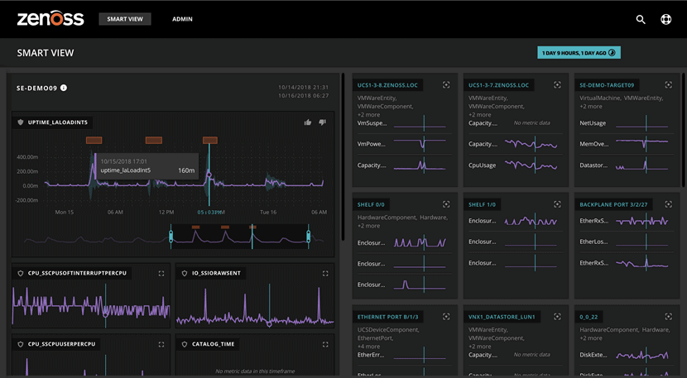The image size is (687, 378).
Task: Select the first orange anomaly marker
Action: (94, 140)
